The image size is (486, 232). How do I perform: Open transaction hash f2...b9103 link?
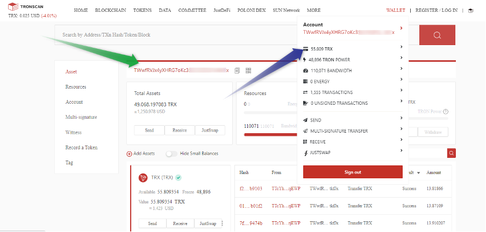(x=251, y=189)
